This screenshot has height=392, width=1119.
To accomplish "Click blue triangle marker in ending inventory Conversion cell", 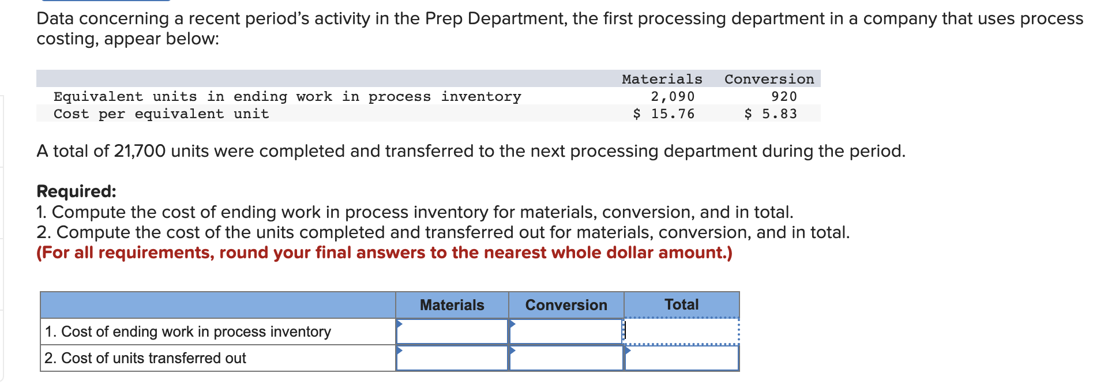I will pos(512,323).
